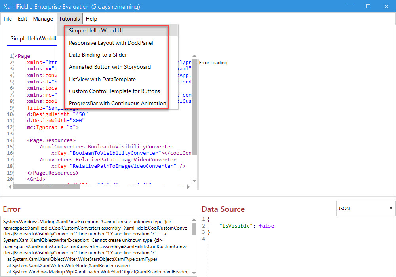Viewport: 396px width, 277px height.
Task: Click the "IsVisible" key in JSON editor
Action: click(236, 226)
